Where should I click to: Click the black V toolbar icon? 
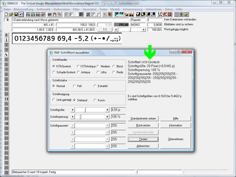pyautogui.click(x=138, y=14)
